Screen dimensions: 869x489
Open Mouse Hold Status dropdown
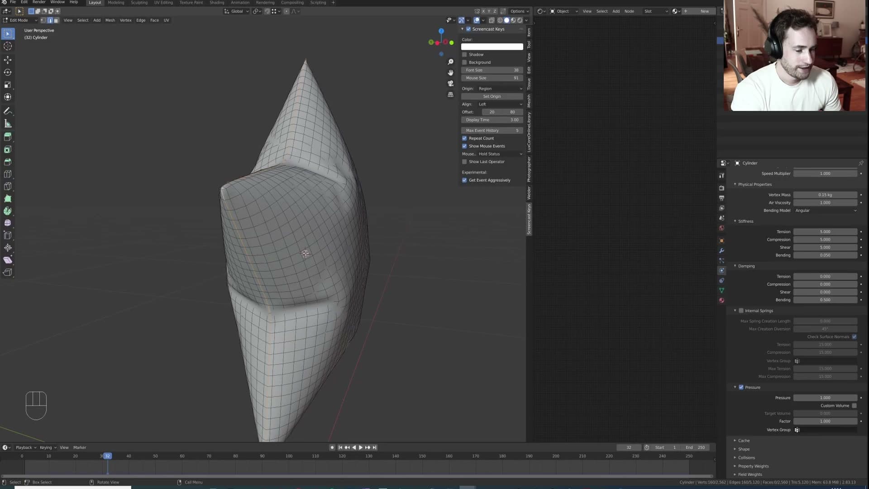pyautogui.click(x=501, y=154)
